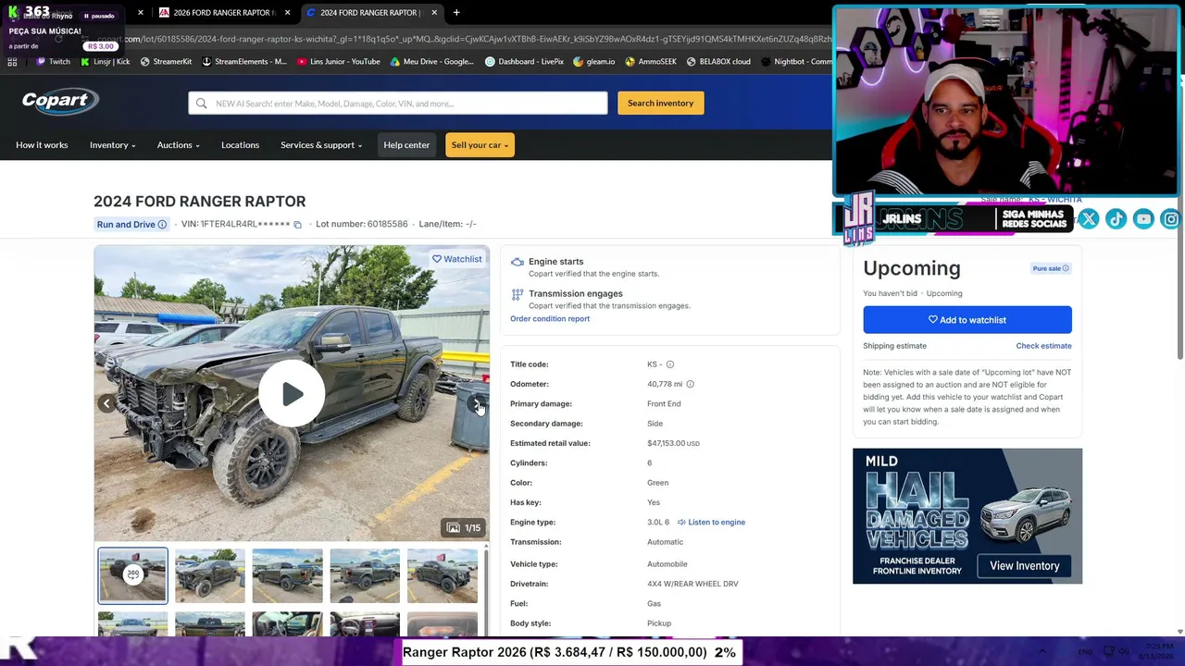
Task: Open the How it works menu item
Action: (x=42, y=145)
